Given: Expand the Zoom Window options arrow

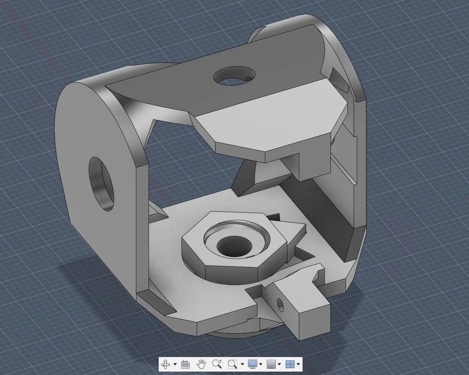Looking at the screenshot, I should point(242,364).
